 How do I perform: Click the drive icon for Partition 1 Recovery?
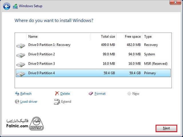[21, 45]
